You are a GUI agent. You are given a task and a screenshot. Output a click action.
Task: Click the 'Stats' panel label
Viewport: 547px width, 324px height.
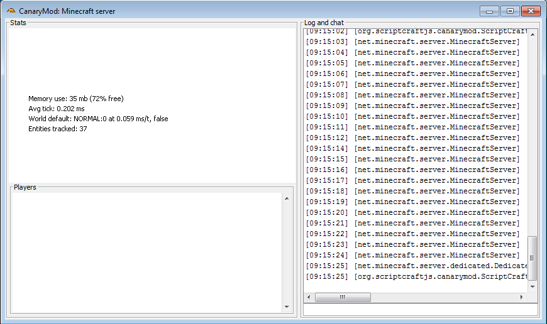point(18,23)
